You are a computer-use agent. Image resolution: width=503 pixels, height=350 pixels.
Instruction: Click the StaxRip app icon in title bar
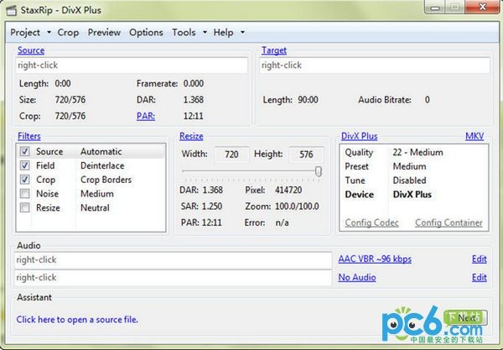click(x=11, y=10)
